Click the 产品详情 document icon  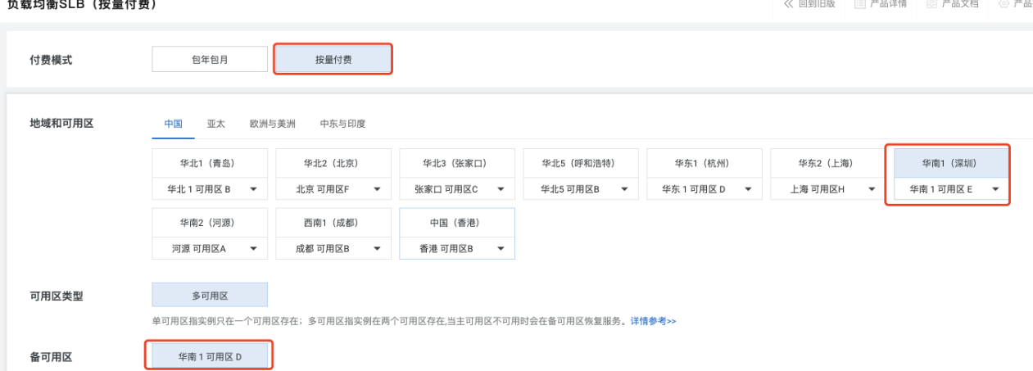860,3
